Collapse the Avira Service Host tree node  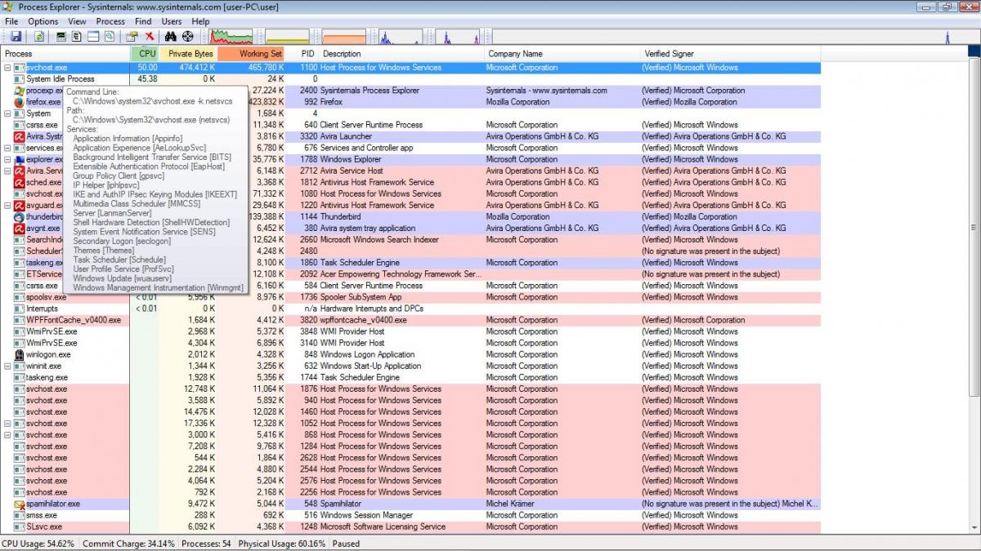click(x=7, y=171)
